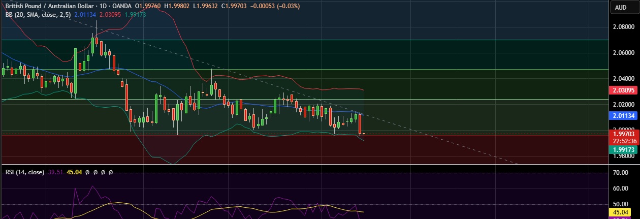Open the AUD currency selector
This screenshot has width=640, height=219.
click(620, 8)
